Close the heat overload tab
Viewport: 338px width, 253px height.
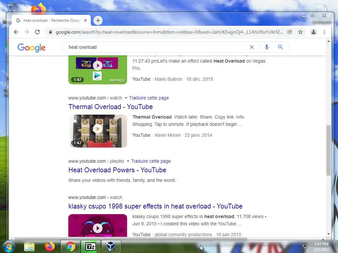[85, 20]
